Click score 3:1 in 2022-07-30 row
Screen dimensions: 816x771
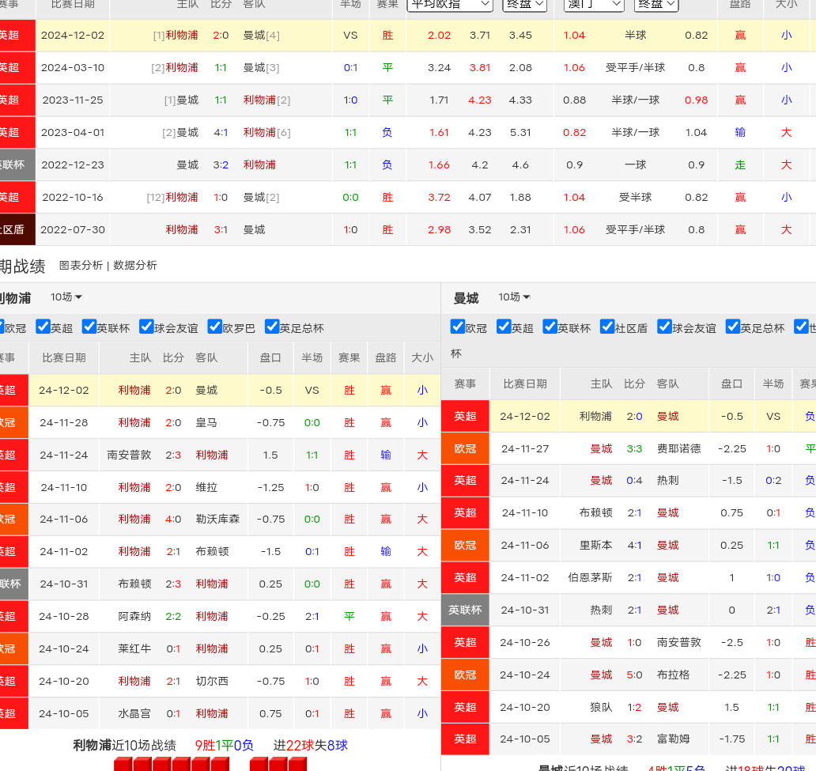point(221,229)
